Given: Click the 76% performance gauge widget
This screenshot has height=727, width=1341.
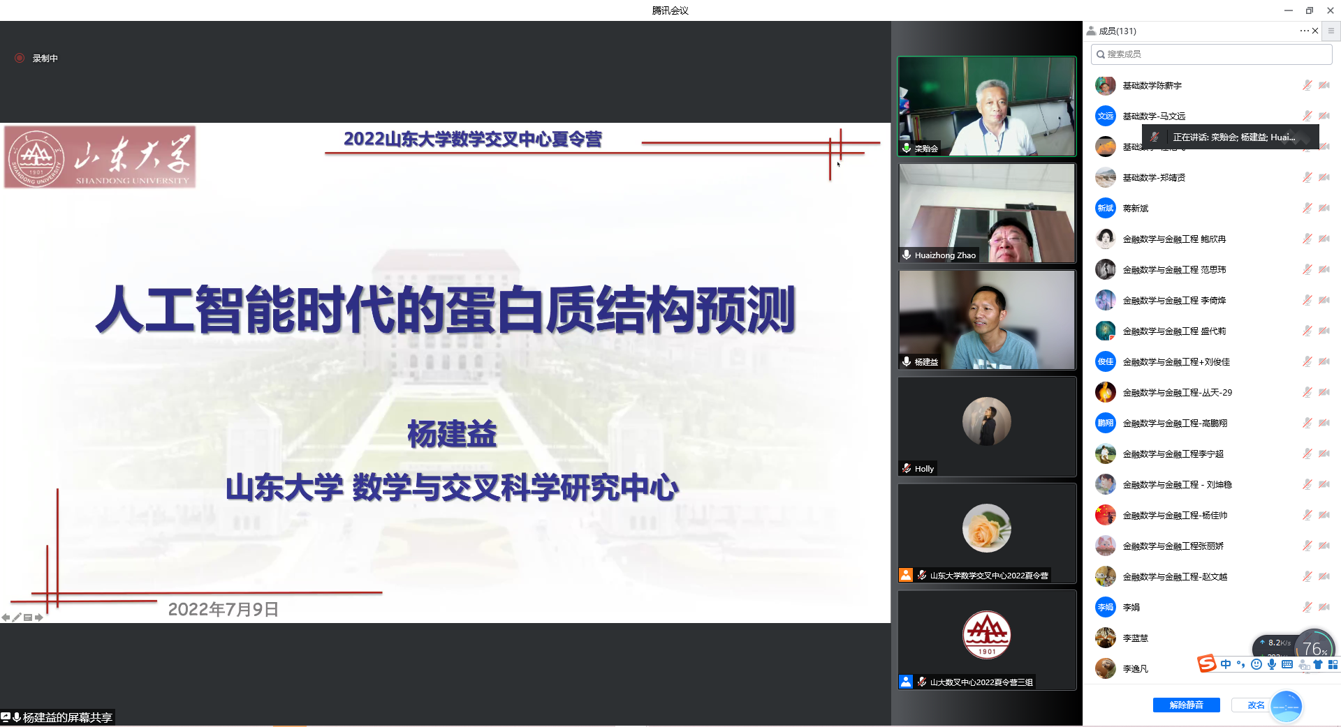Looking at the screenshot, I should click(1314, 647).
